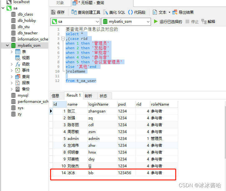Click the Text (文本) toolbar button

coord(159,12)
